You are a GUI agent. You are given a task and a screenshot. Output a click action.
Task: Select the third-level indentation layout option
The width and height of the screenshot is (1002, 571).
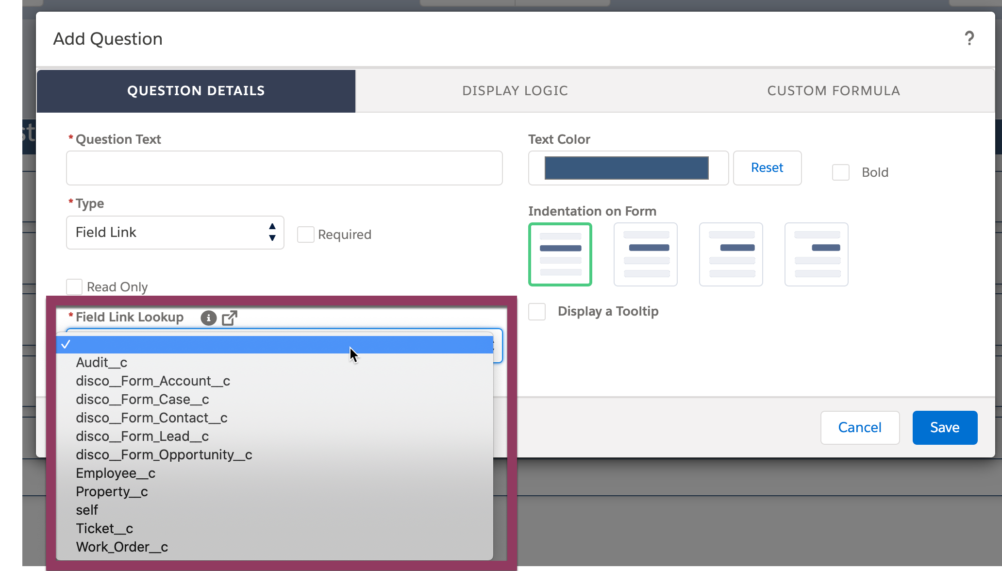(817, 254)
